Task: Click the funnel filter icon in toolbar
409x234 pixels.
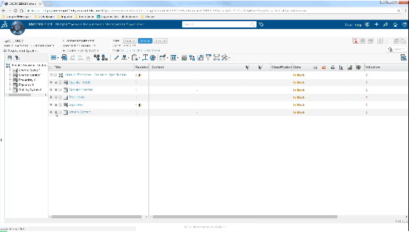Action: (208, 57)
